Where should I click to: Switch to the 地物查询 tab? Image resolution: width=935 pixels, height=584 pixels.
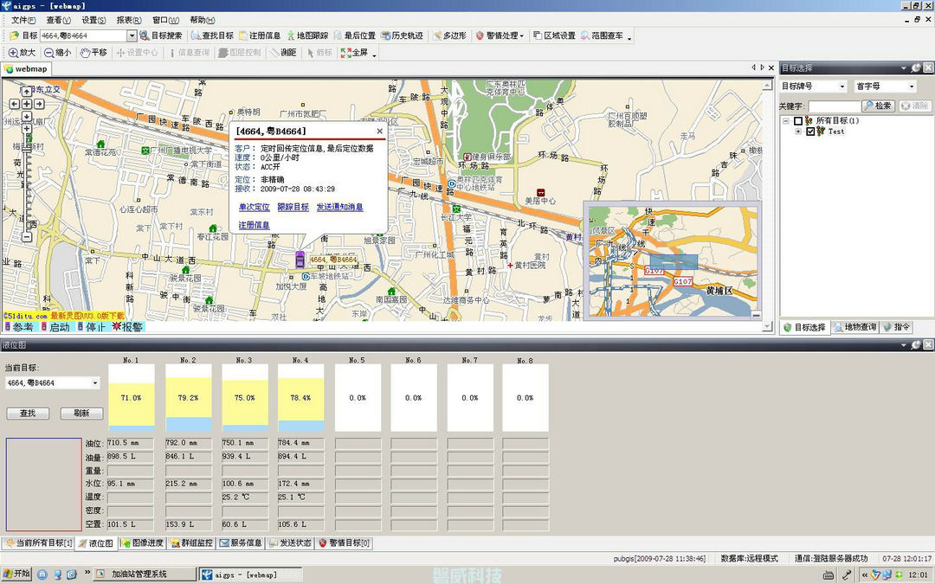tap(855, 327)
